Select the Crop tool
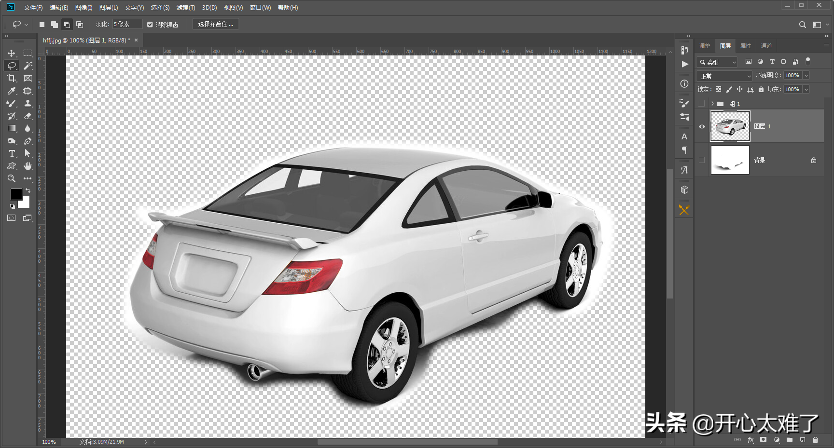834x448 pixels. tap(12, 78)
